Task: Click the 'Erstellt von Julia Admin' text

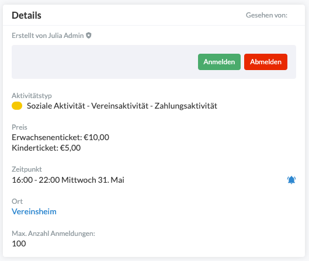Action: 48,36
